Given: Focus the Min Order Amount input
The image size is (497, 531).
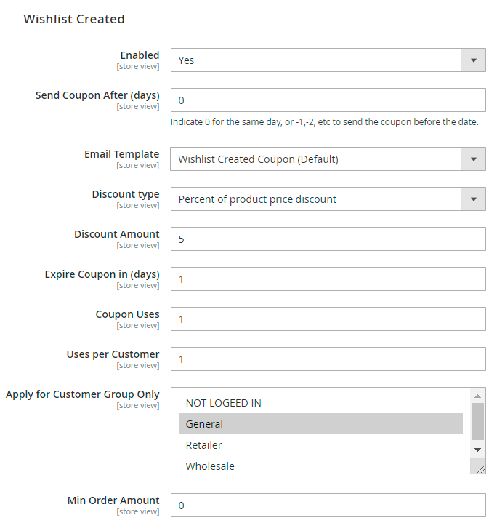Looking at the screenshot, I should 328,505.
